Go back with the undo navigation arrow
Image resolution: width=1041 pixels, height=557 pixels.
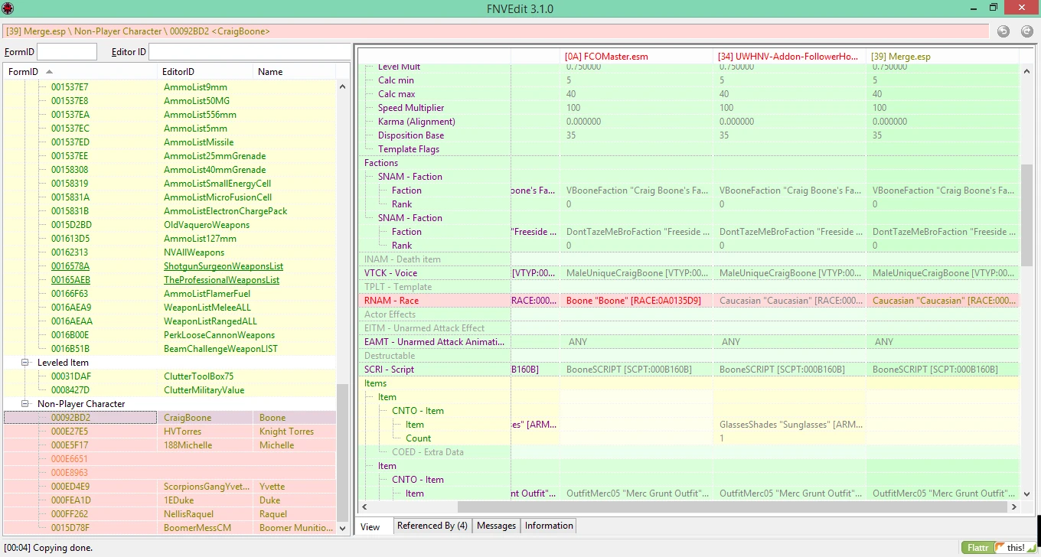[1003, 31]
